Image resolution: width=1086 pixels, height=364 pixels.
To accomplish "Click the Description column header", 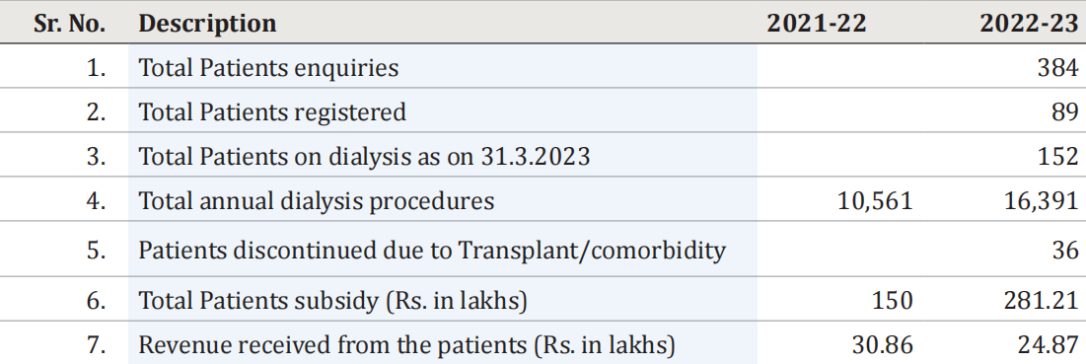I will (x=207, y=24).
